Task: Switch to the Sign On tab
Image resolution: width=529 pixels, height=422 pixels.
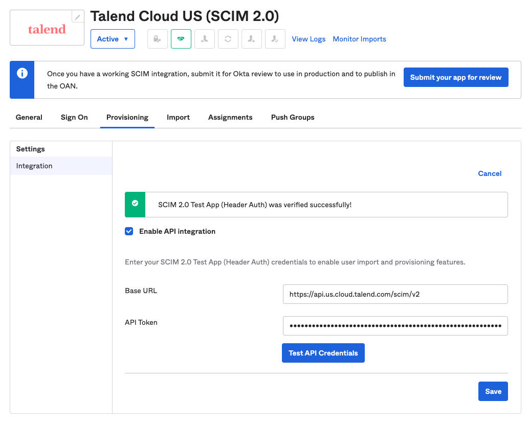Action: coord(74,117)
